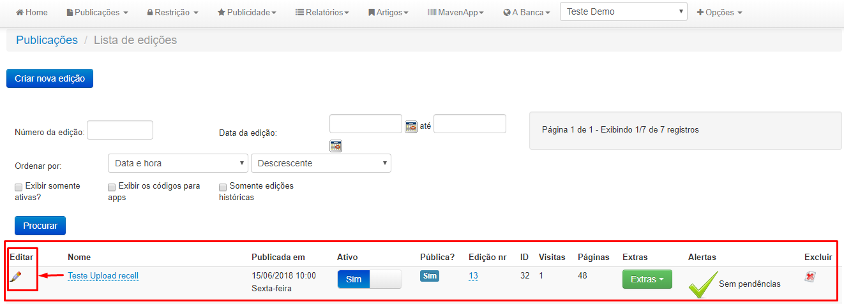Focus the Número da edição input field

click(120, 130)
